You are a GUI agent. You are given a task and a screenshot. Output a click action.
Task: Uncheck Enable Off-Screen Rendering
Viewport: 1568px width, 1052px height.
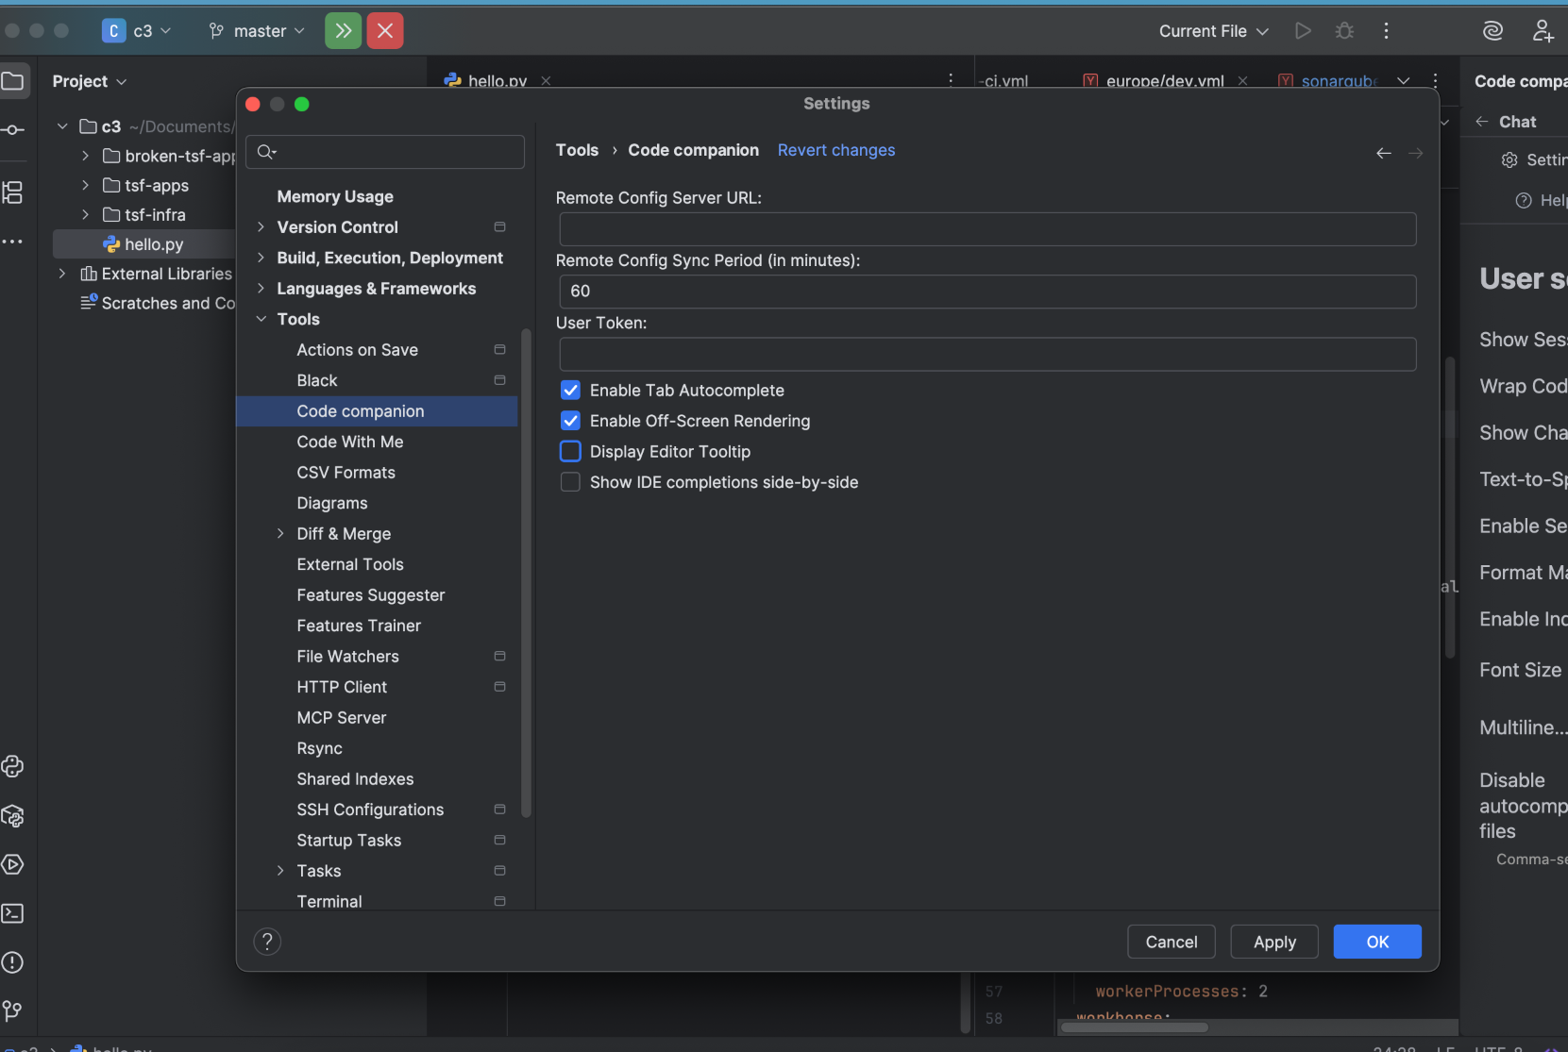tap(570, 421)
